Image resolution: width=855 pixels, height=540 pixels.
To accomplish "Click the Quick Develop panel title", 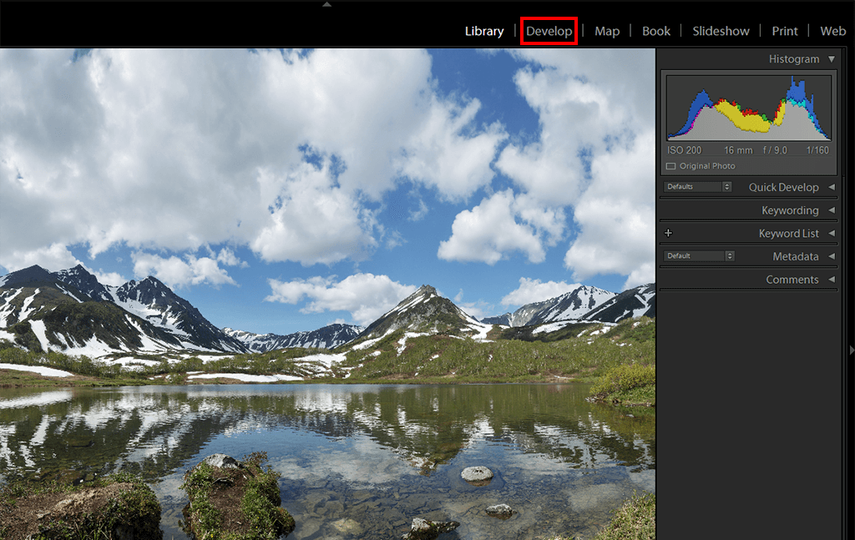I will 783,187.
